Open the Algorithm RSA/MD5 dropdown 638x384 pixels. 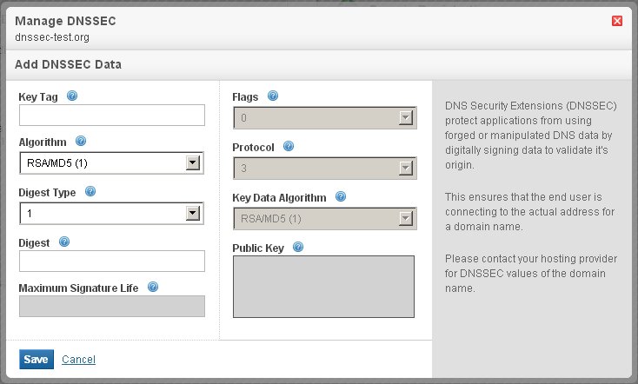pos(111,163)
